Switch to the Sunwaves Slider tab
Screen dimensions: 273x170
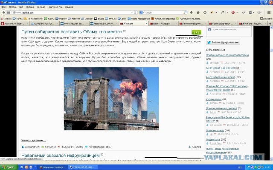click(14, 24)
